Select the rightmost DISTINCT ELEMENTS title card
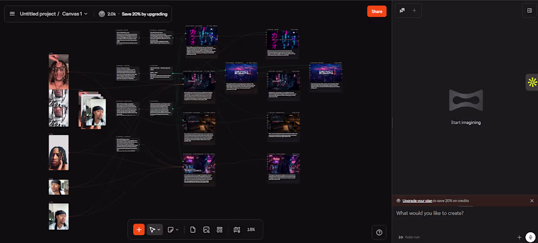The width and height of the screenshot is (538, 243). (x=326, y=72)
